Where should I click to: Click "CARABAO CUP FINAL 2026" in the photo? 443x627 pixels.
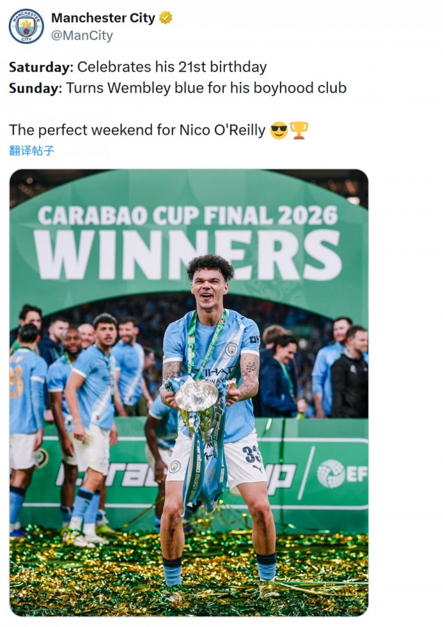tap(188, 216)
